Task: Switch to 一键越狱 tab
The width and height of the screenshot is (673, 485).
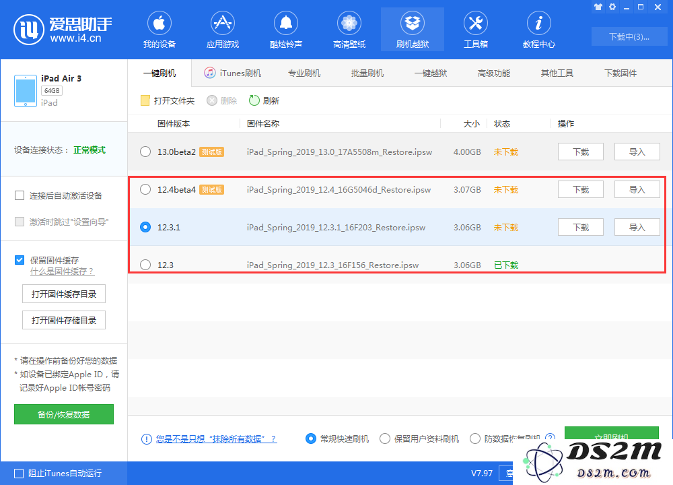Action: pos(431,73)
